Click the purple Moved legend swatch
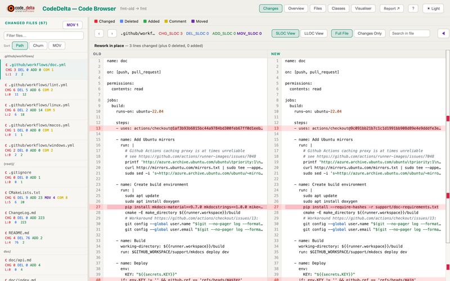450x281 pixels. tap(193, 21)
